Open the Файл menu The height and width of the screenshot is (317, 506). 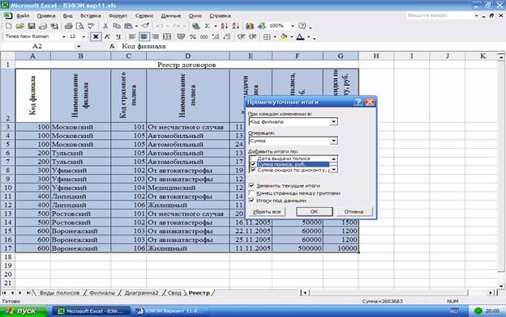[x=23, y=15]
